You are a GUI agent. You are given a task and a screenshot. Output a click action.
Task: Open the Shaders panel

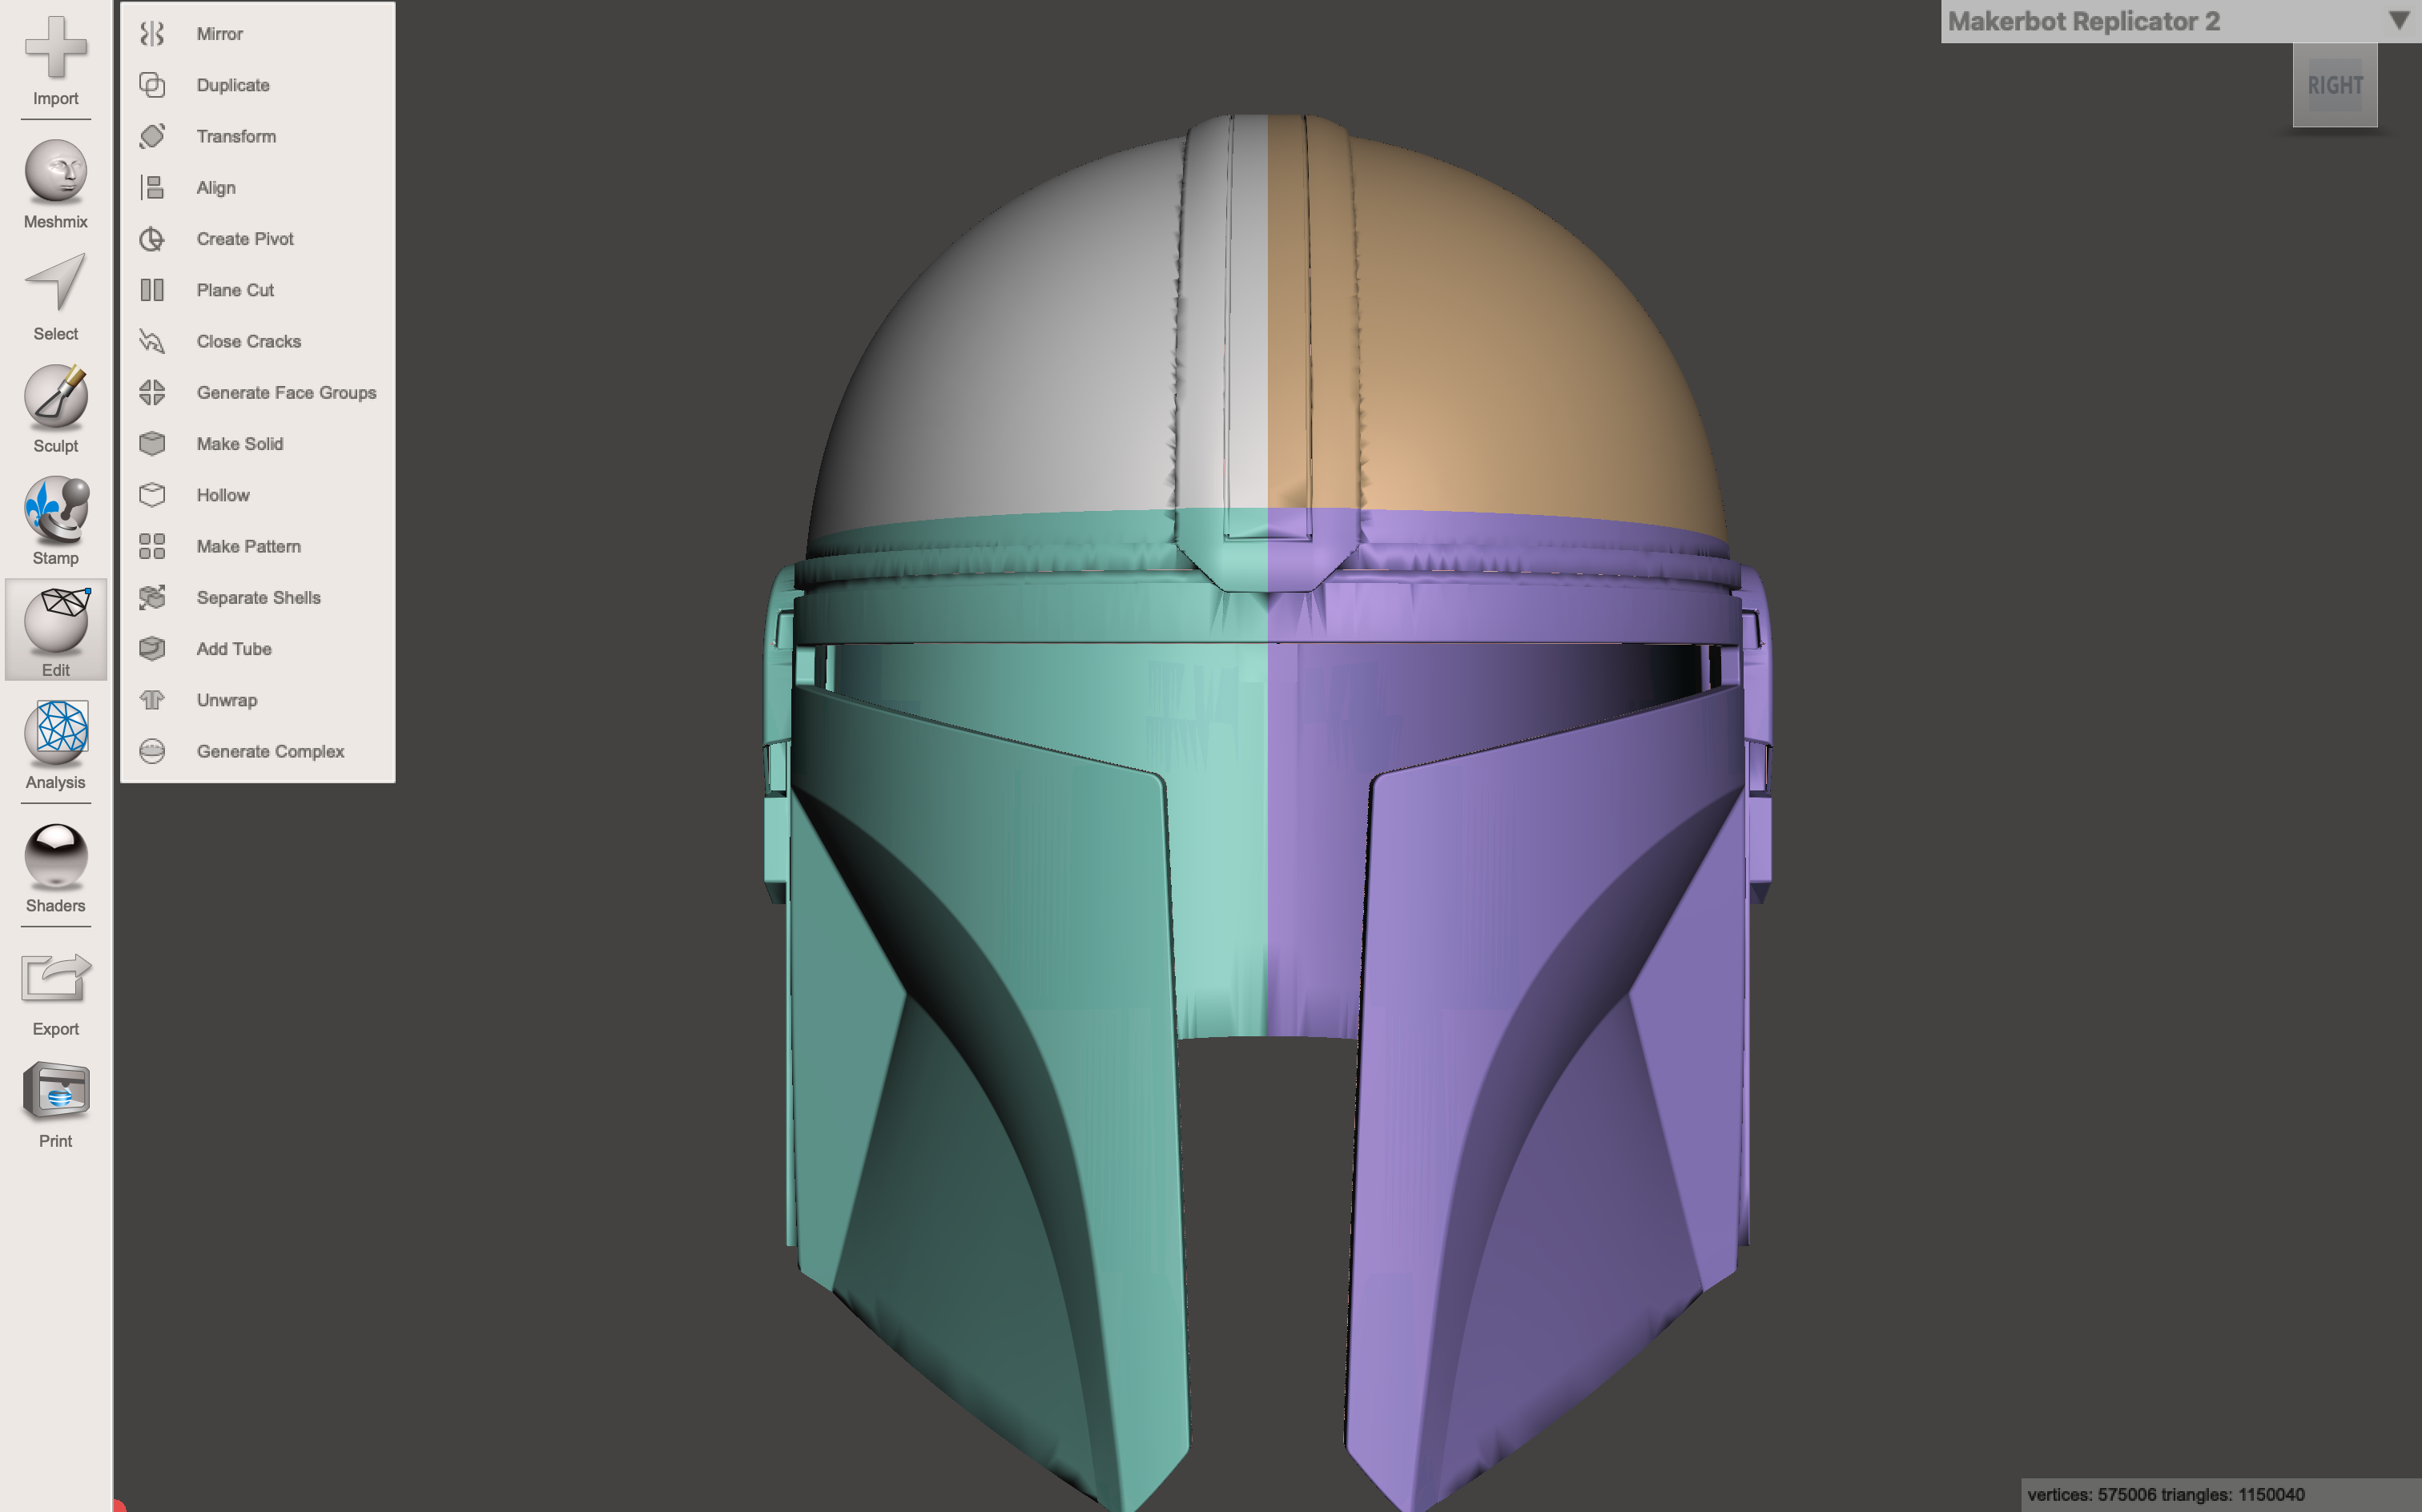55,867
